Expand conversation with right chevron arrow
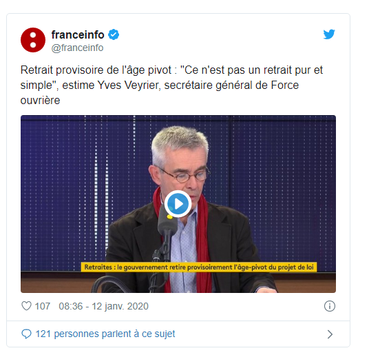 click(x=330, y=334)
